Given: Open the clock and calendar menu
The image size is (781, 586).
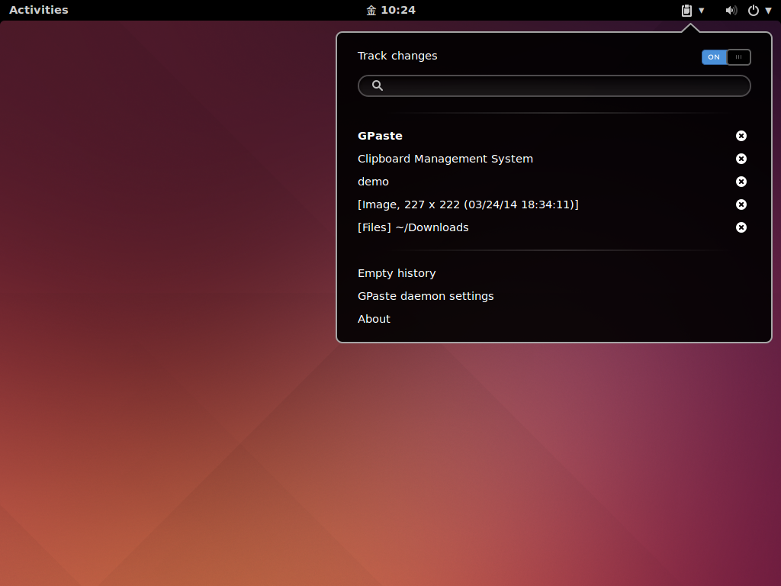Looking at the screenshot, I should [391, 11].
